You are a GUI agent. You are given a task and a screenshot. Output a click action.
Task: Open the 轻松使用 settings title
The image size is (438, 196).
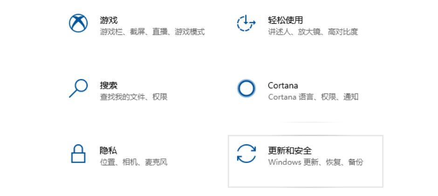coord(285,20)
